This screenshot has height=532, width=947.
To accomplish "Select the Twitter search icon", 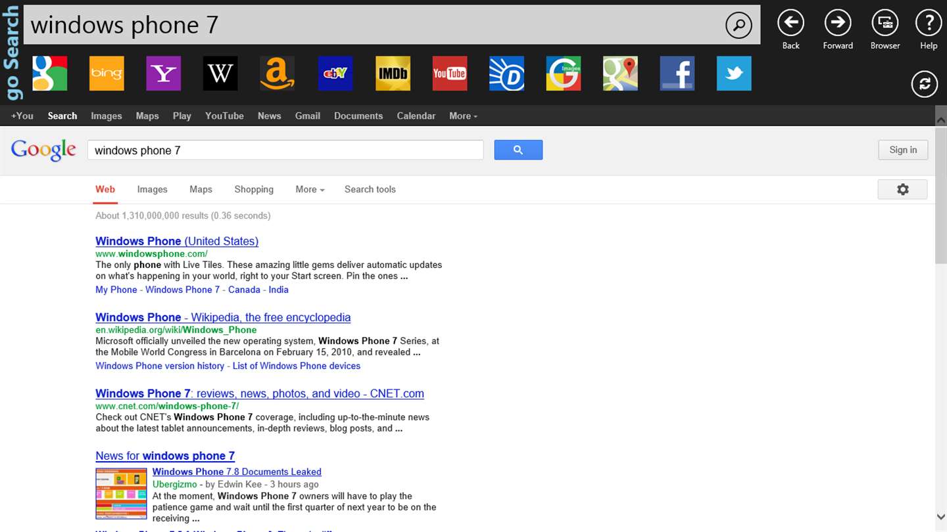I will pos(735,74).
